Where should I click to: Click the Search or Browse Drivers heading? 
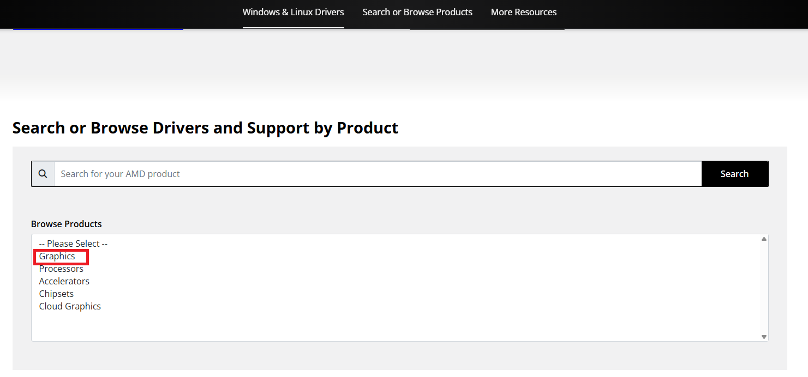[x=205, y=128]
